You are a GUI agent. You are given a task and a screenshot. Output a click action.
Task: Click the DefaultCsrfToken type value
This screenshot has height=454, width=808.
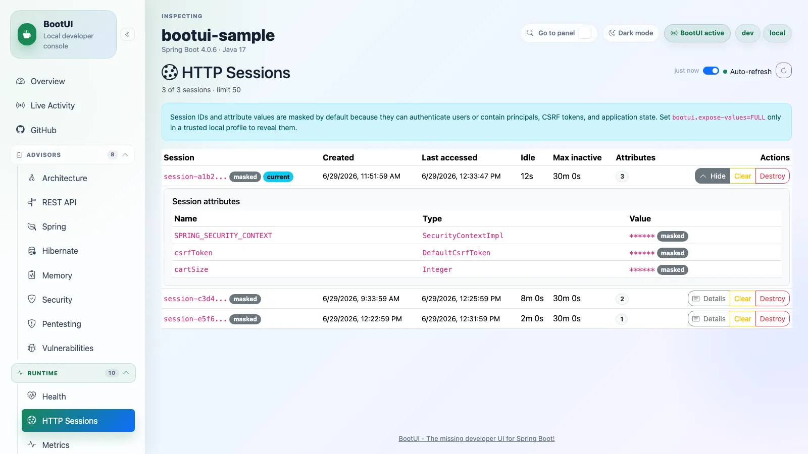457,253
